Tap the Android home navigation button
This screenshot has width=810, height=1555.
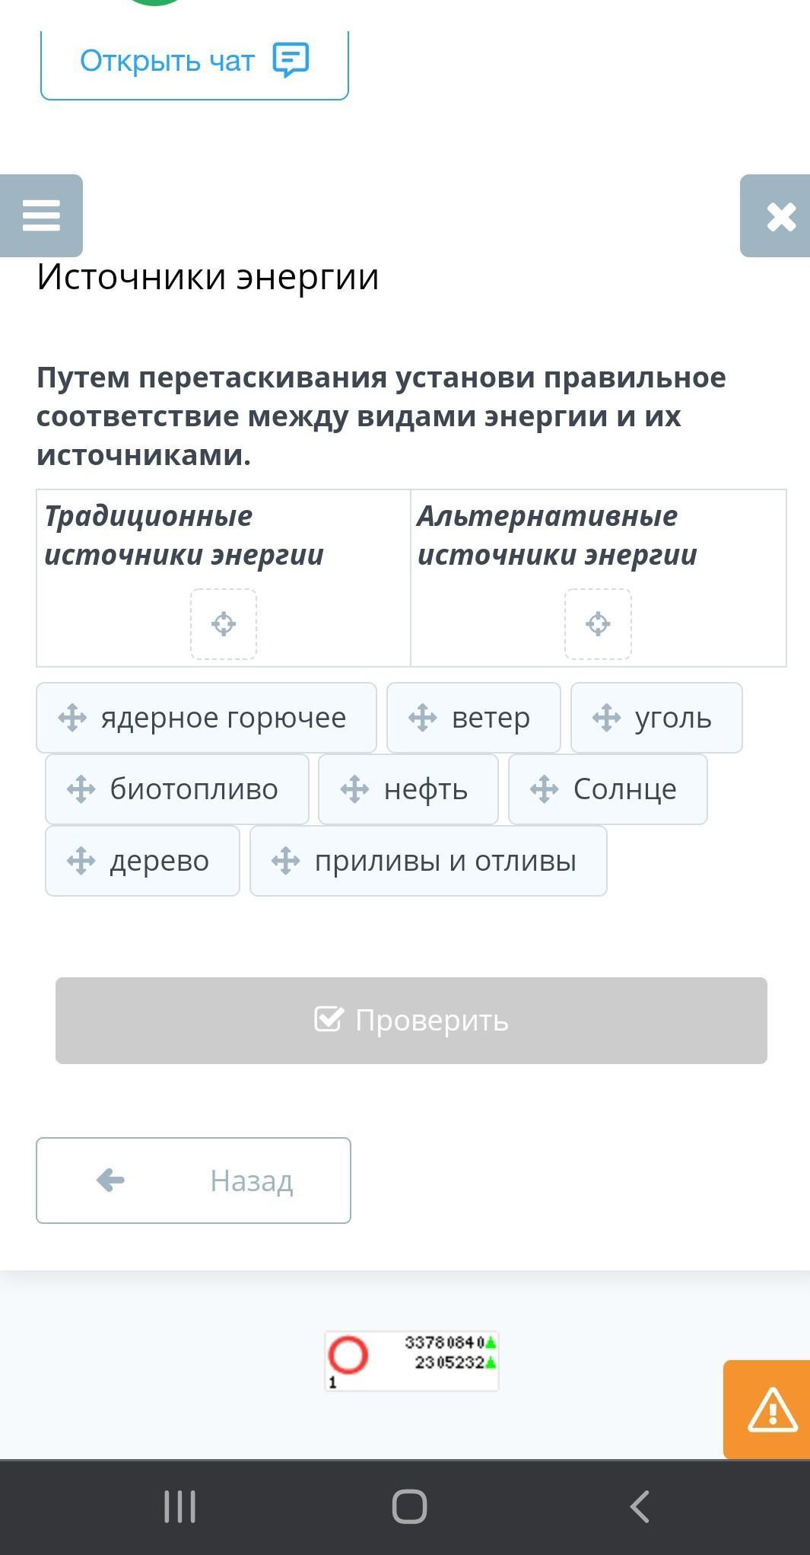coord(409,1506)
